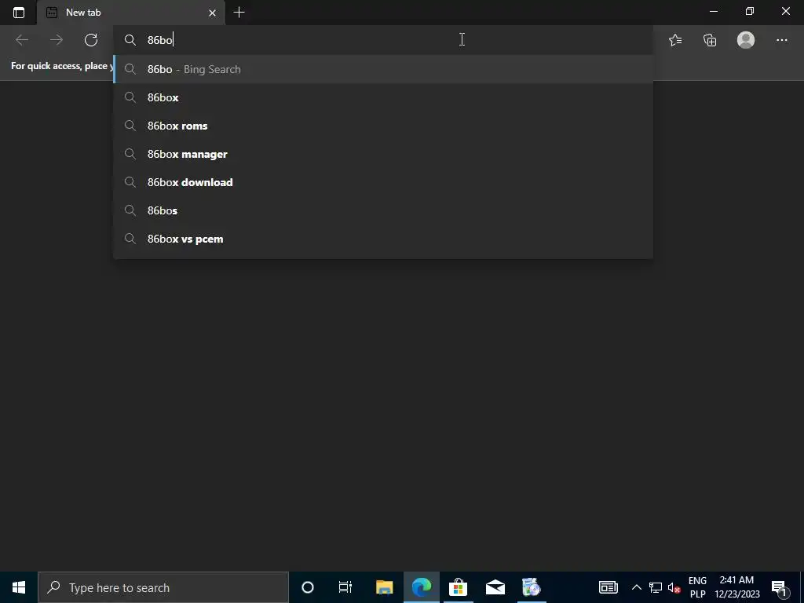Switch the ENG PLP input language

(x=697, y=587)
